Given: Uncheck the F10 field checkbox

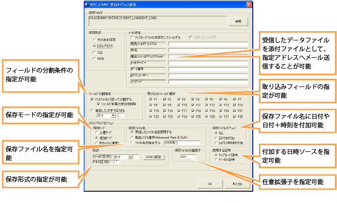Looking at the screenshot, I should pos(179,105).
